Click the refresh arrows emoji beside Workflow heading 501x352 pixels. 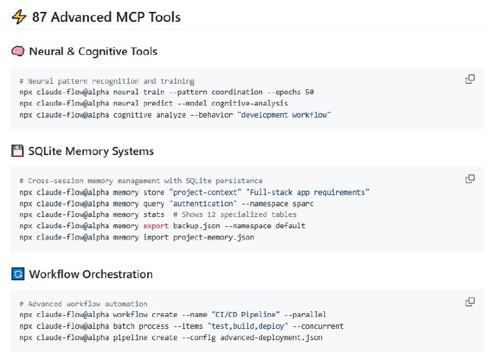coord(18,274)
